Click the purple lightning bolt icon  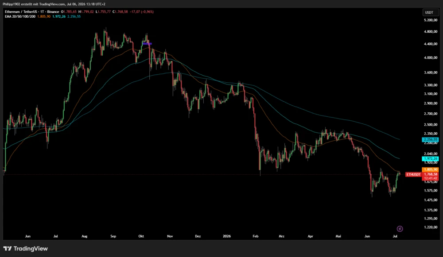point(400,229)
